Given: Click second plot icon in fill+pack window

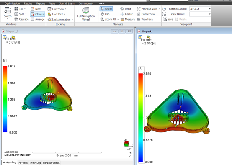Looking at the screenshot, I should (149, 37).
